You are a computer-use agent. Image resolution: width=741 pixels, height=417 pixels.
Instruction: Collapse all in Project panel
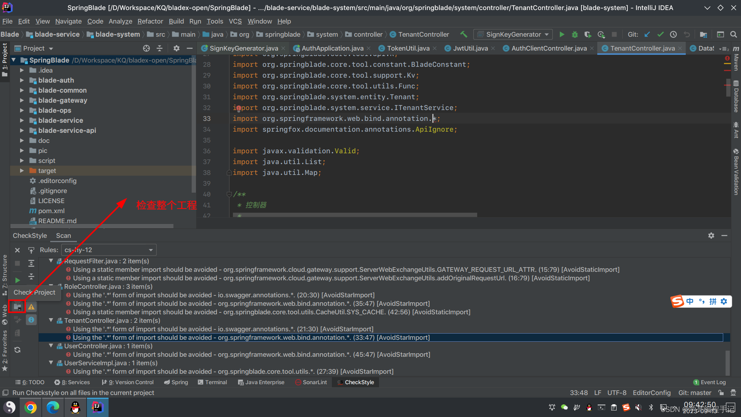point(160,48)
